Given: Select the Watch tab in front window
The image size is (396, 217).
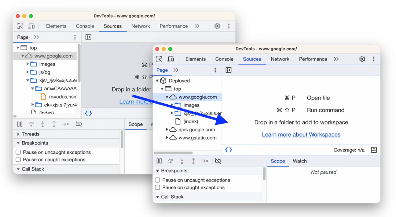Looking at the screenshot, I should pos(300,161).
